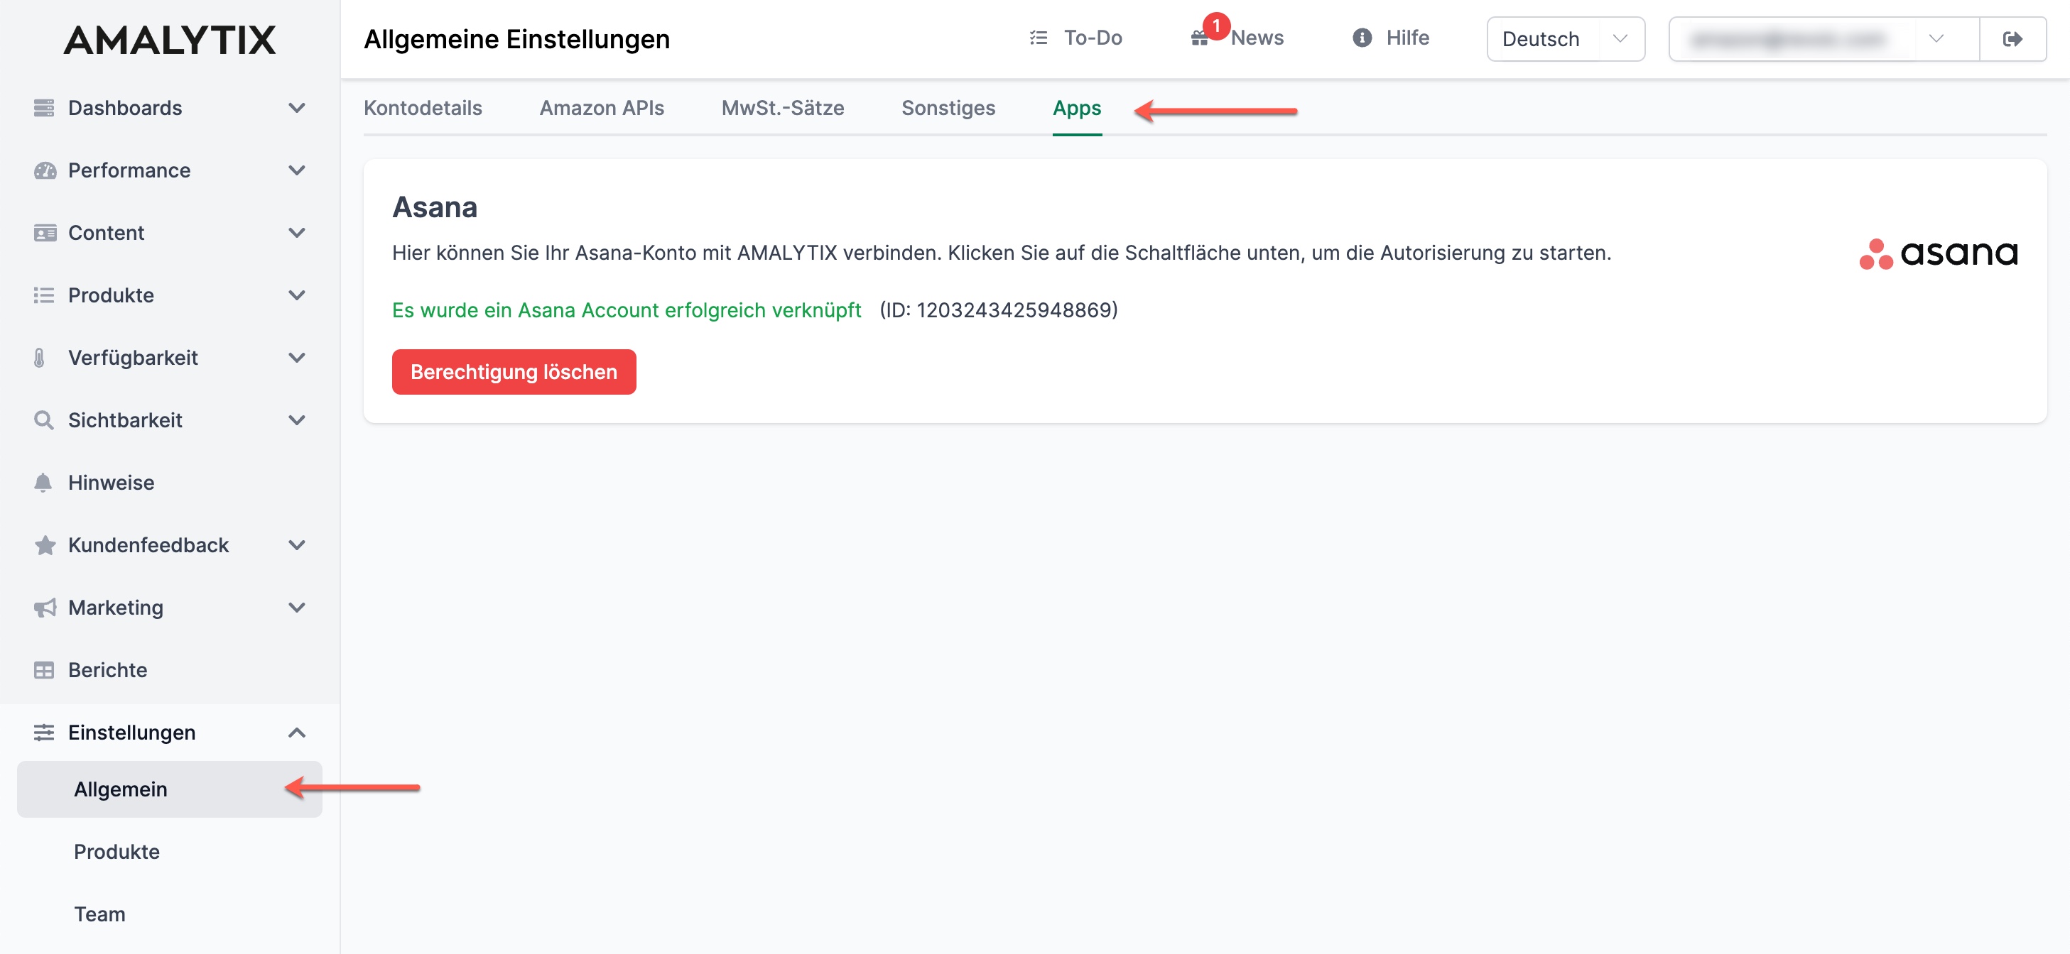Click the Verfügbarkeit thermometer icon
The width and height of the screenshot is (2070, 954).
pos(39,357)
